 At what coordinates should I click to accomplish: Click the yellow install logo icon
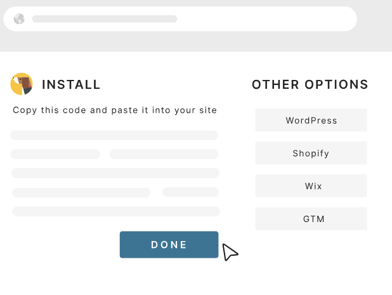tap(21, 84)
